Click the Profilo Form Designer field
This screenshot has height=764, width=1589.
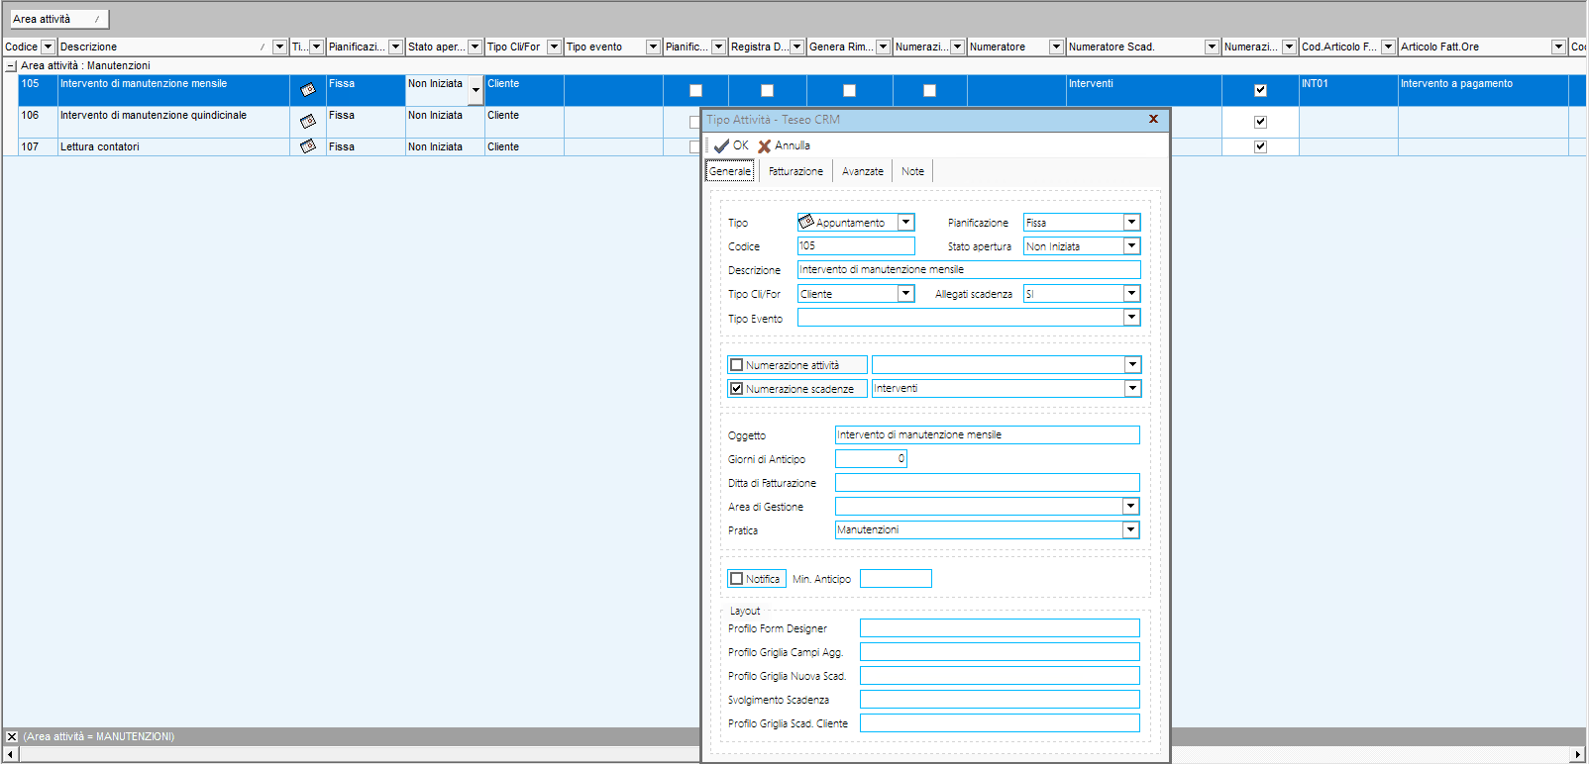[1000, 628]
